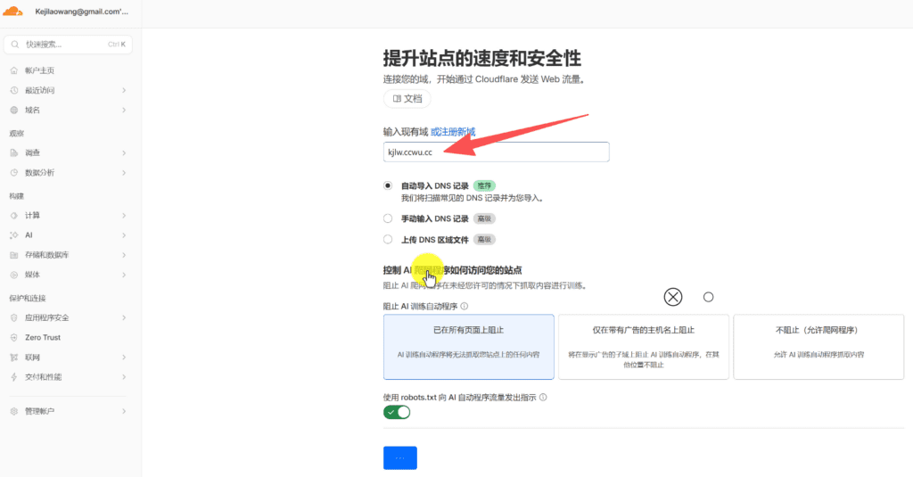This screenshot has width=913, height=477.
Task: Click the globe icon next to 域名
Action: (14, 110)
